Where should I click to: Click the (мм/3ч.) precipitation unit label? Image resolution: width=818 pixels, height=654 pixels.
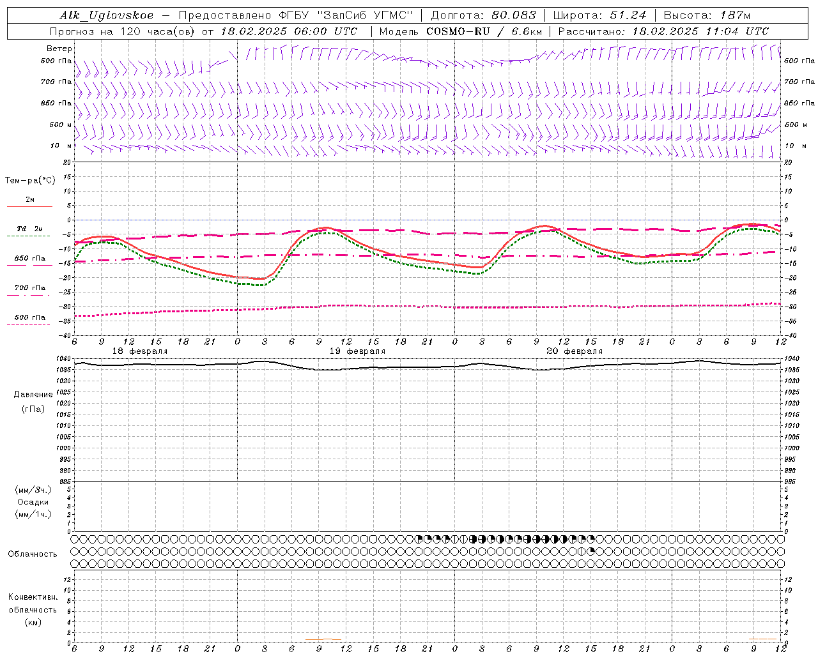33,490
